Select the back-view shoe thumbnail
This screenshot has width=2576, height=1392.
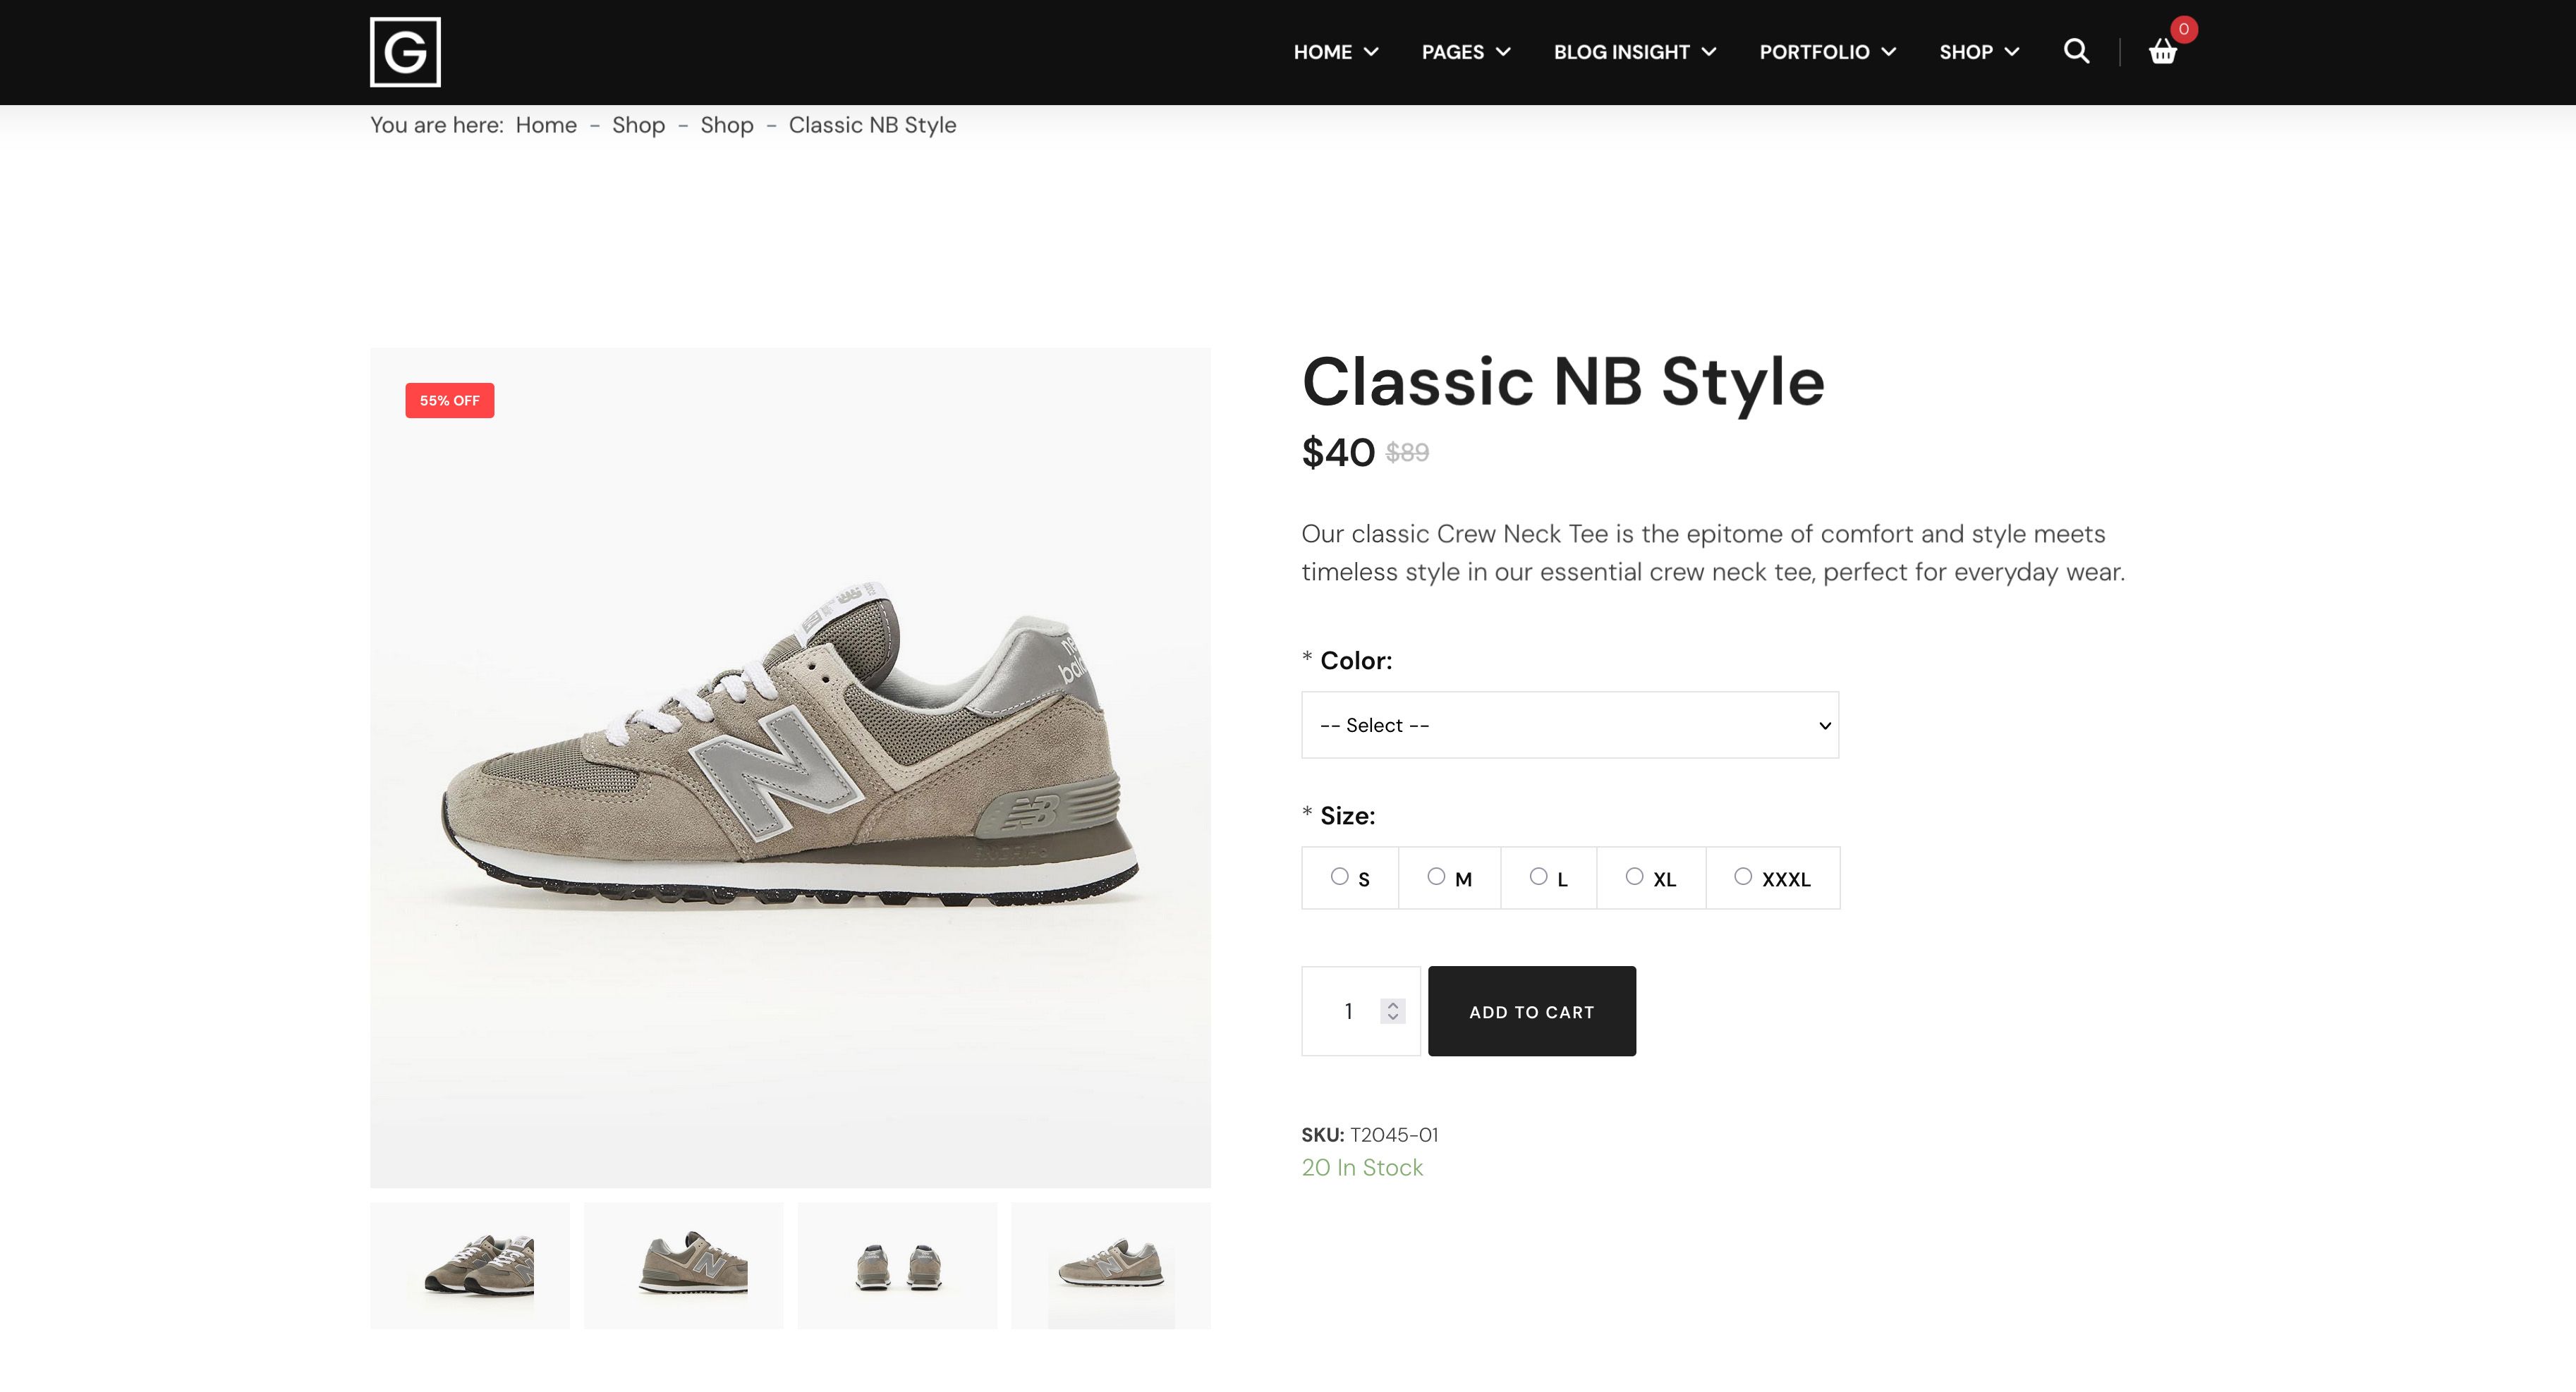coord(896,1265)
